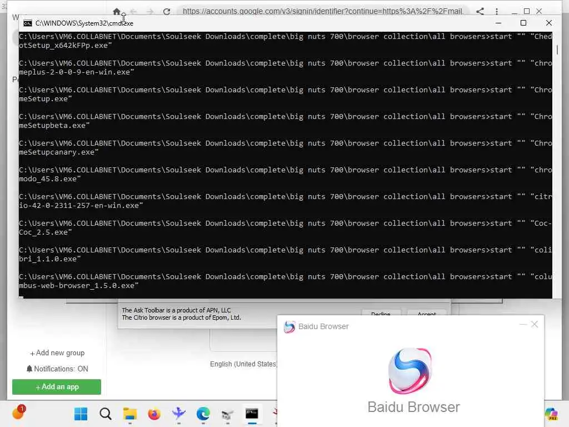Click the orange notification icon with badge
The height and width of the screenshot is (427, 569).
tap(18, 413)
